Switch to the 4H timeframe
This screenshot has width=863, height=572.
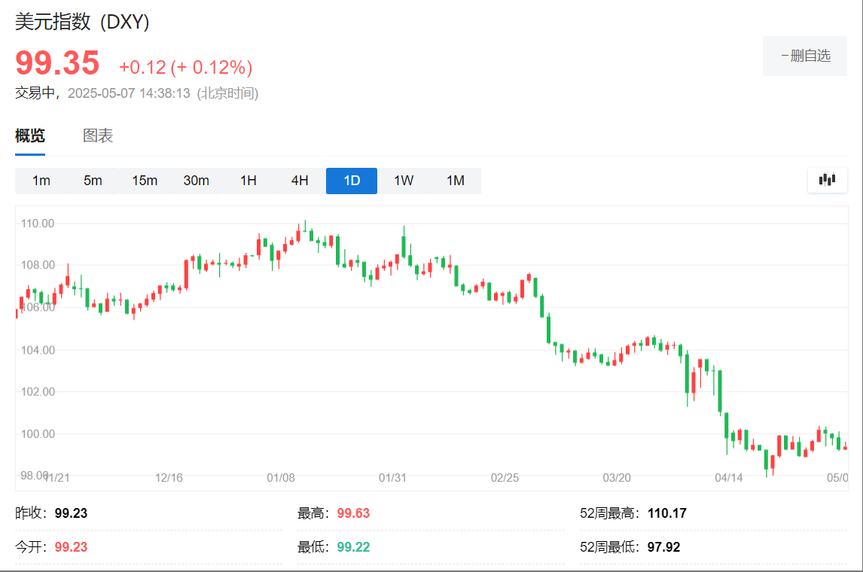(299, 181)
